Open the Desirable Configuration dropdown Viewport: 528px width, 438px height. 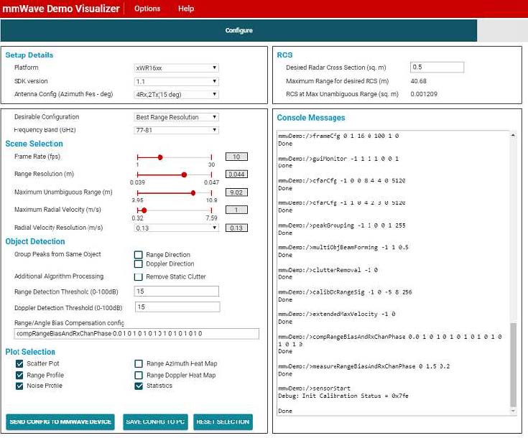(x=176, y=117)
